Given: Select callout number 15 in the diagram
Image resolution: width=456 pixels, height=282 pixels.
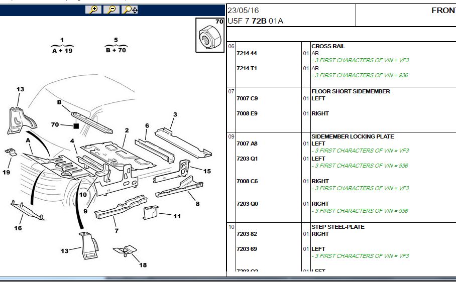Looking at the screenshot, I should click(207, 171).
